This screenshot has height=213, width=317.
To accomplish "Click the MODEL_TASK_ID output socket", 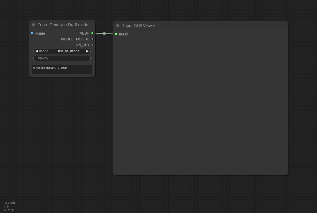I will 92,39.
